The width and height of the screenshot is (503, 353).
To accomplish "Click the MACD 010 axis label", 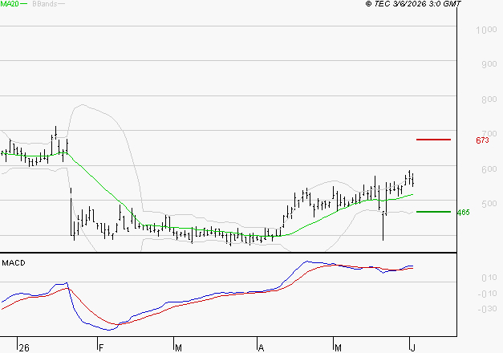I will click(489, 278).
